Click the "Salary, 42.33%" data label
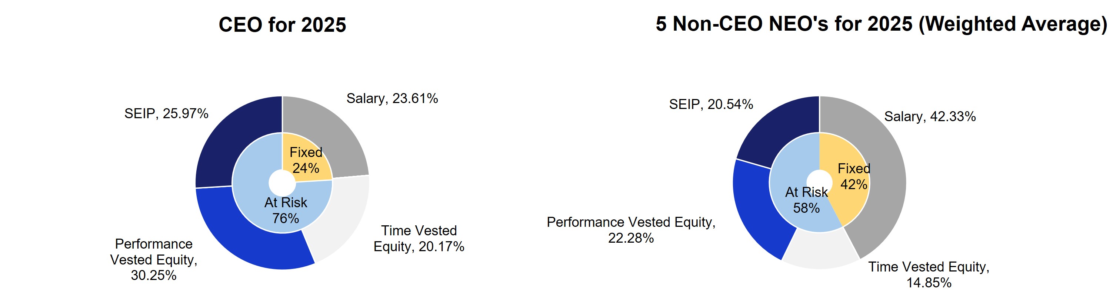Screen dimensions: 1113x304 (930, 117)
